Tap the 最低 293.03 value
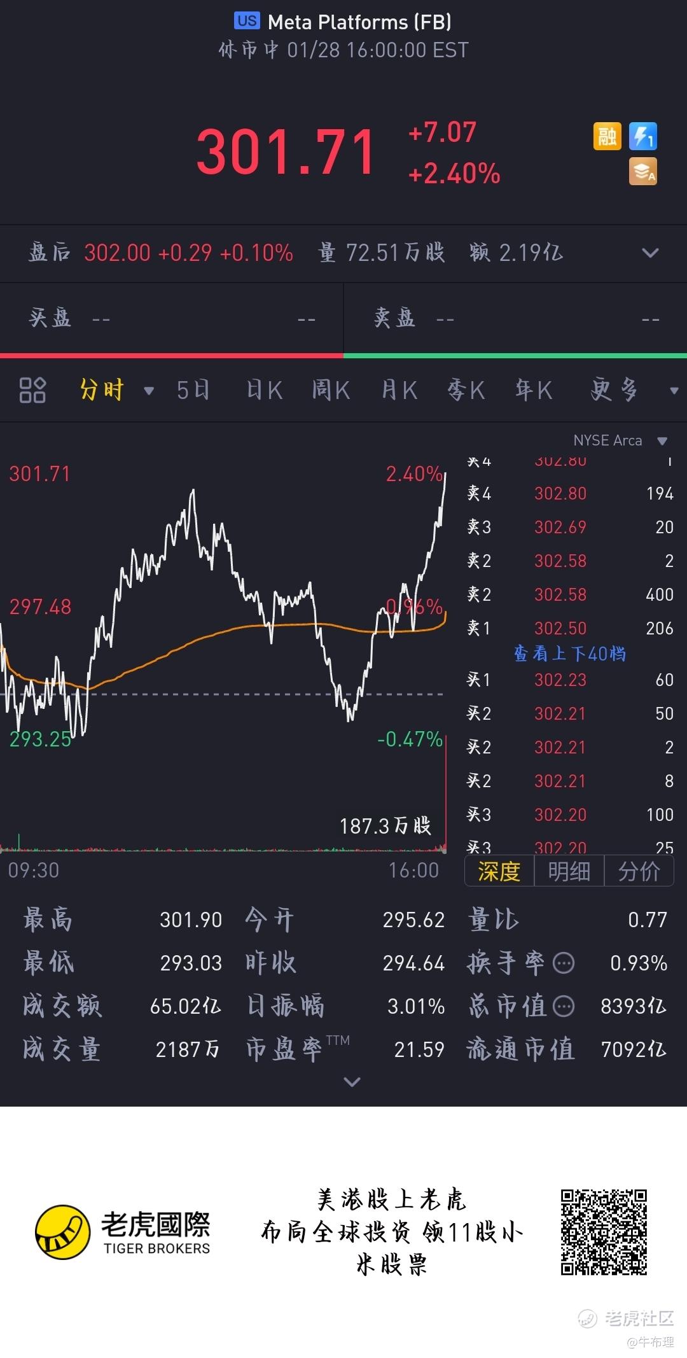 [191, 963]
